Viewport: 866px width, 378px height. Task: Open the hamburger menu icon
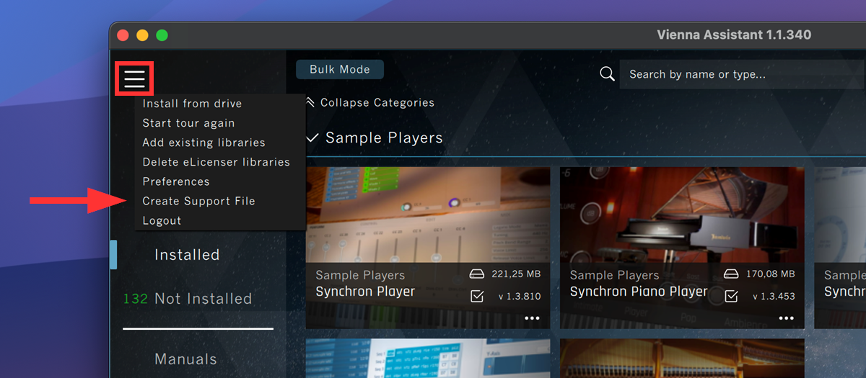(x=134, y=78)
